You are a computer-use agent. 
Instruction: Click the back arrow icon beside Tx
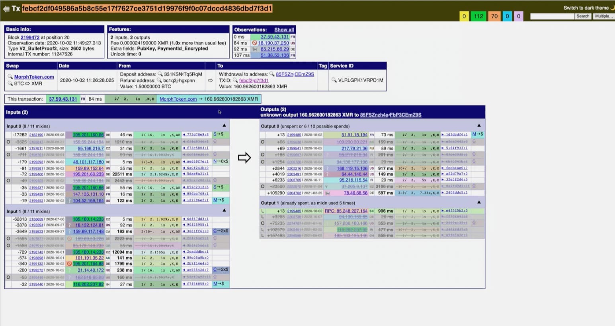tap(6, 9)
